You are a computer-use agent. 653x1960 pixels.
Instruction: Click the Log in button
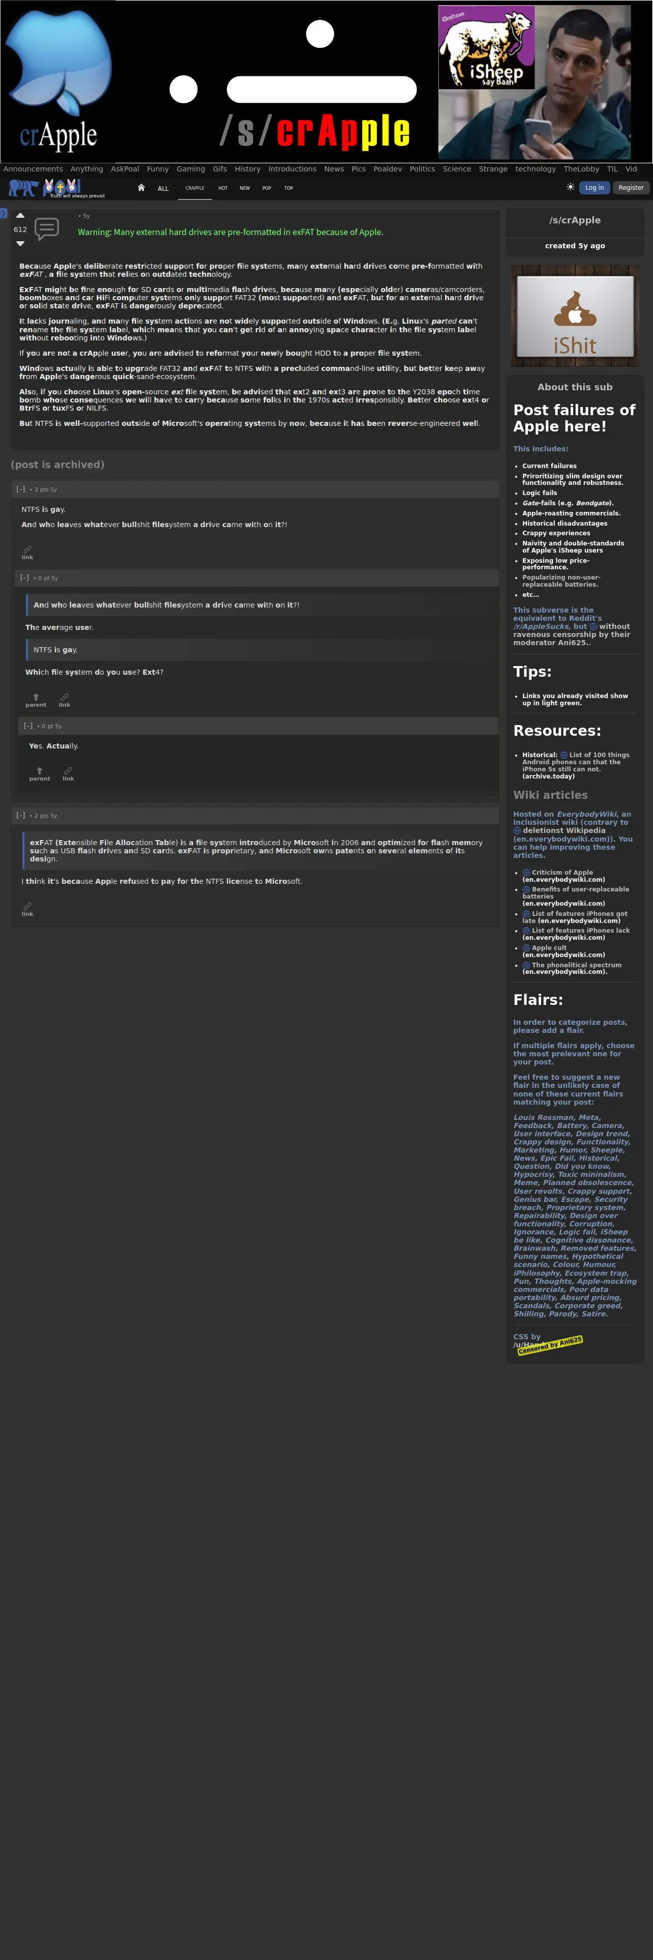pyautogui.click(x=595, y=187)
